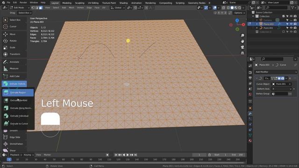This screenshot has width=299, height=168.
Task: Disable Point.001 render camera icon
Action: pyautogui.click(x=295, y=28)
